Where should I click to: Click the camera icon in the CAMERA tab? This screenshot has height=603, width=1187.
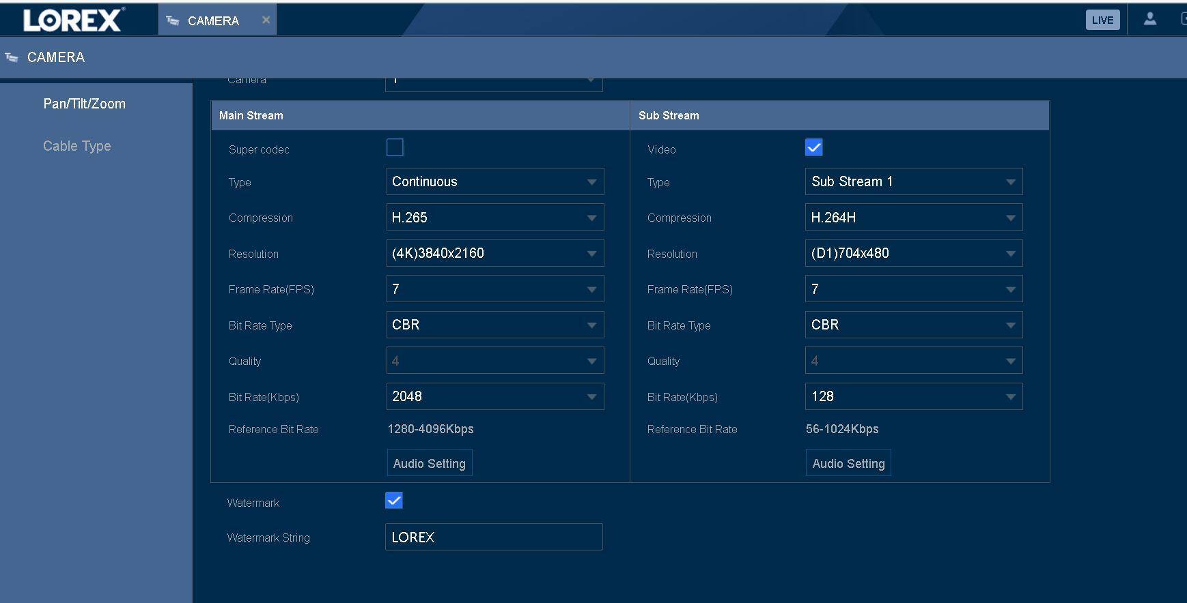pyautogui.click(x=173, y=20)
